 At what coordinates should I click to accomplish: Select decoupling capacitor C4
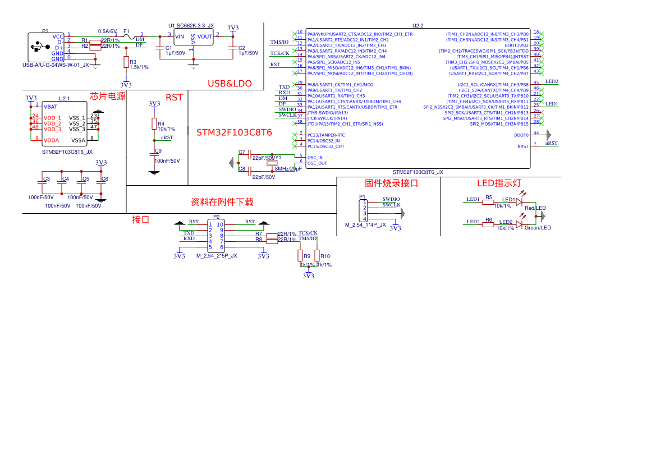coord(62,183)
